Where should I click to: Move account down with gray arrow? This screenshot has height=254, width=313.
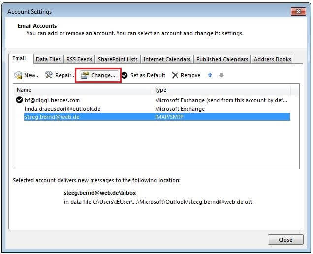tap(221, 75)
